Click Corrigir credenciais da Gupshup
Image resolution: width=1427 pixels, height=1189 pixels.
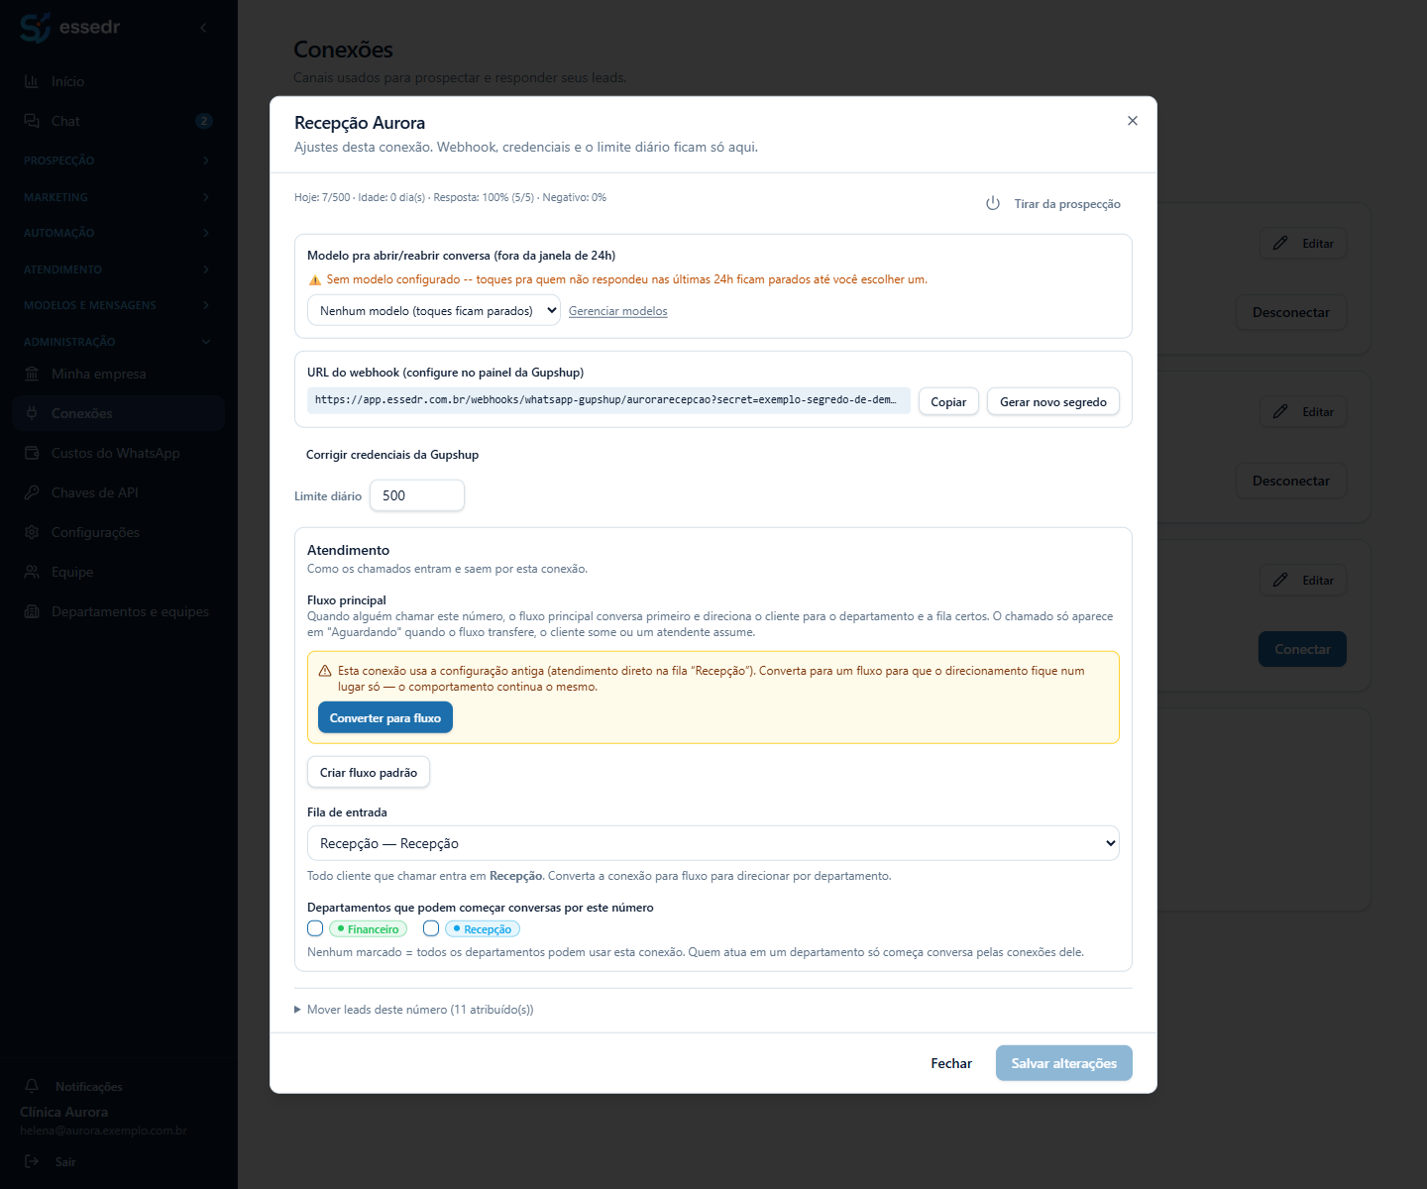pyautogui.click(x=392, y=455)
